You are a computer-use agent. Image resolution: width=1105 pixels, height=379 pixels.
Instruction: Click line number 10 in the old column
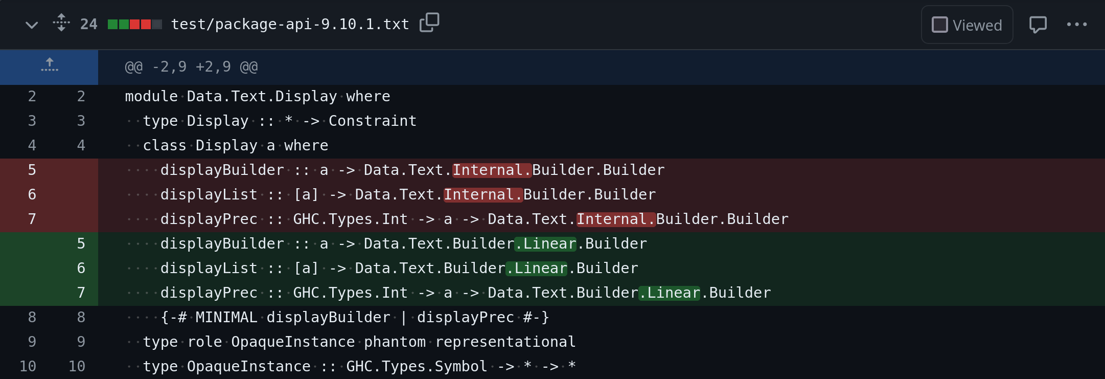click(x=28, y=367)
